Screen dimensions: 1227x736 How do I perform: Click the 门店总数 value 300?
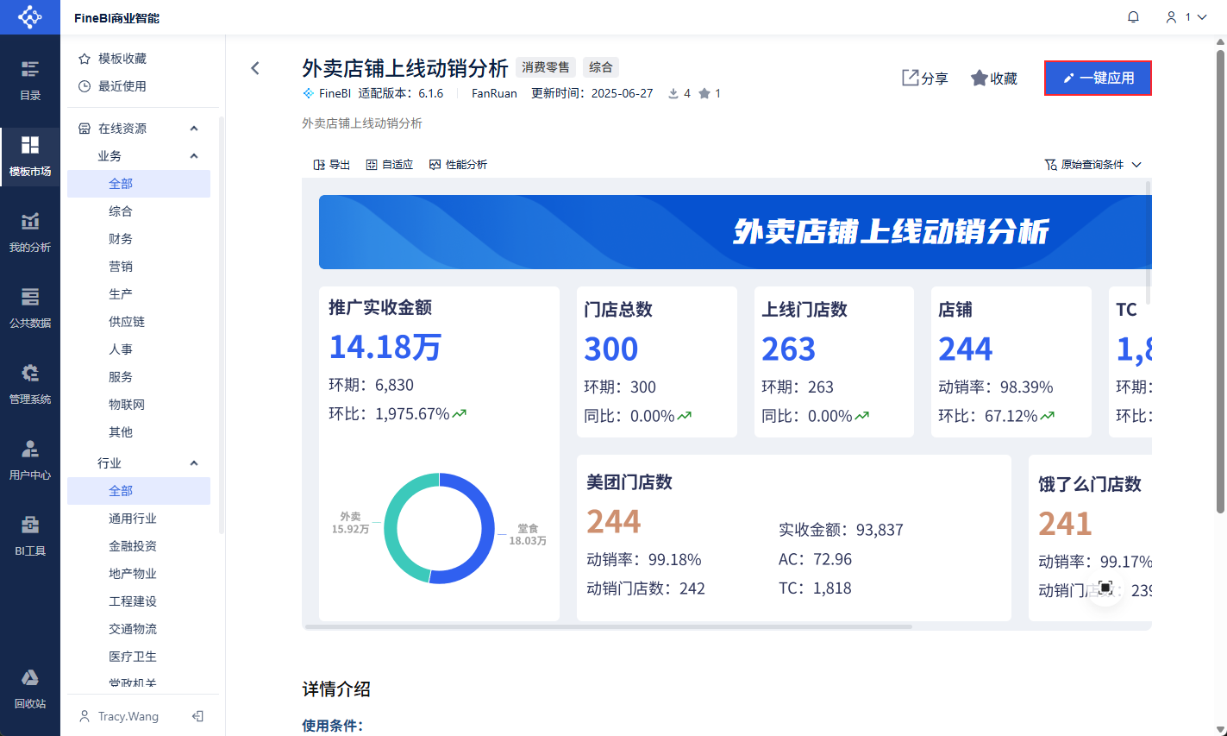coord(611,349)
